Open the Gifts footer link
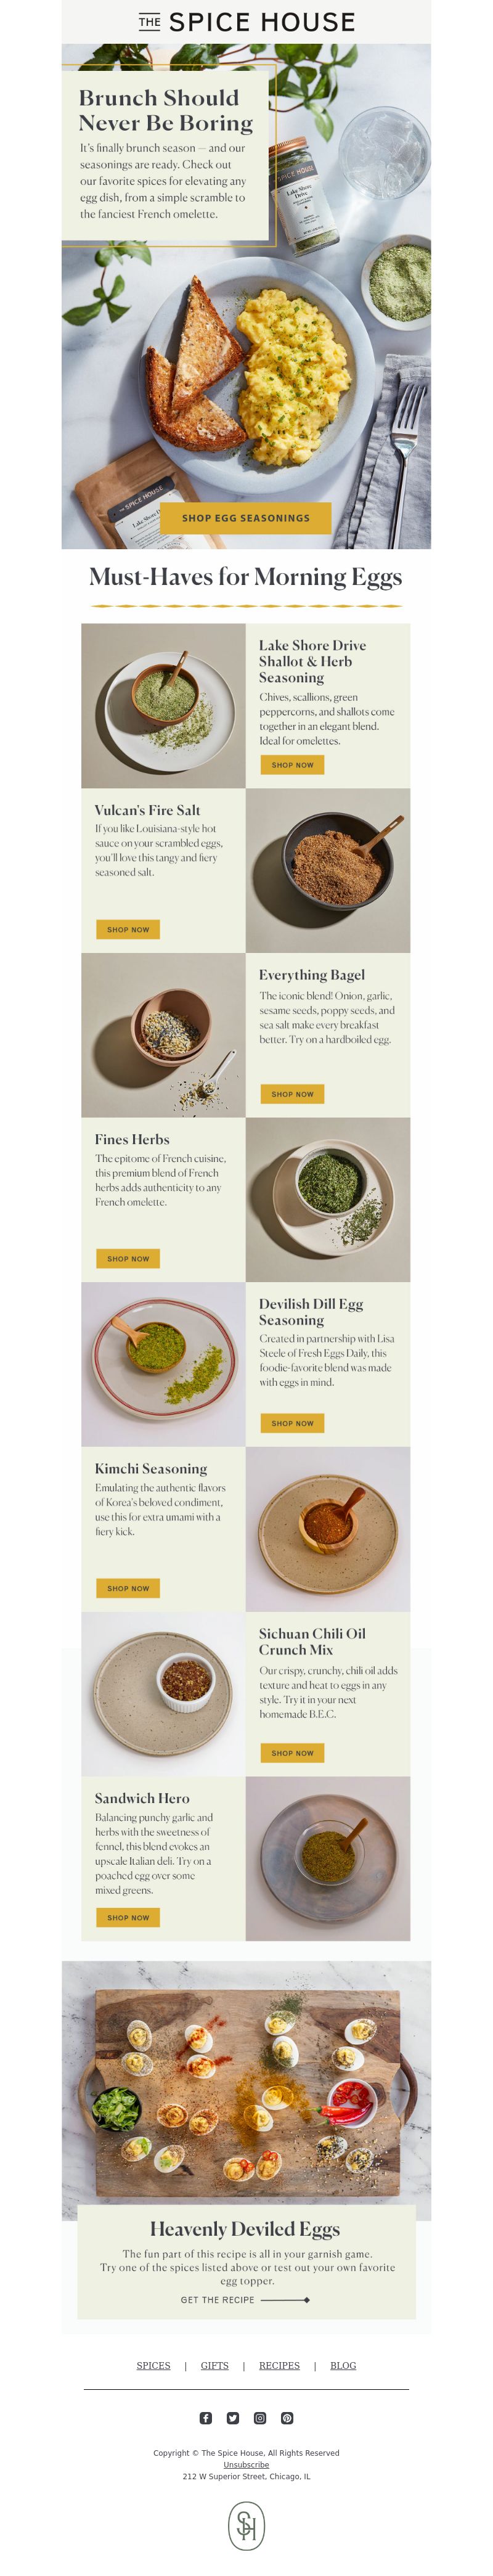 [x=215, y=2365]
